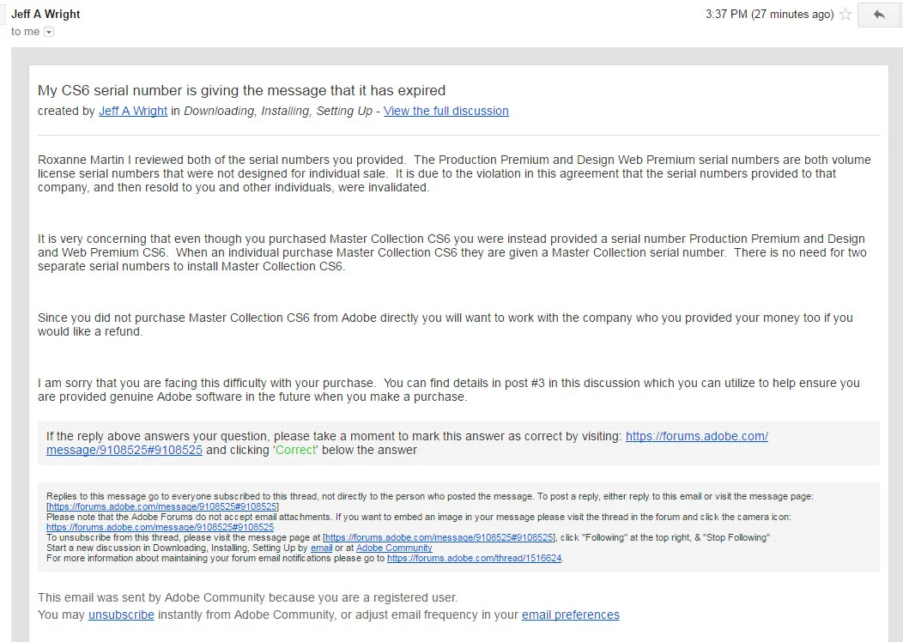Open camera icon thread link for embedding images
The image size is (903, 642).
[x=161, y=528]
